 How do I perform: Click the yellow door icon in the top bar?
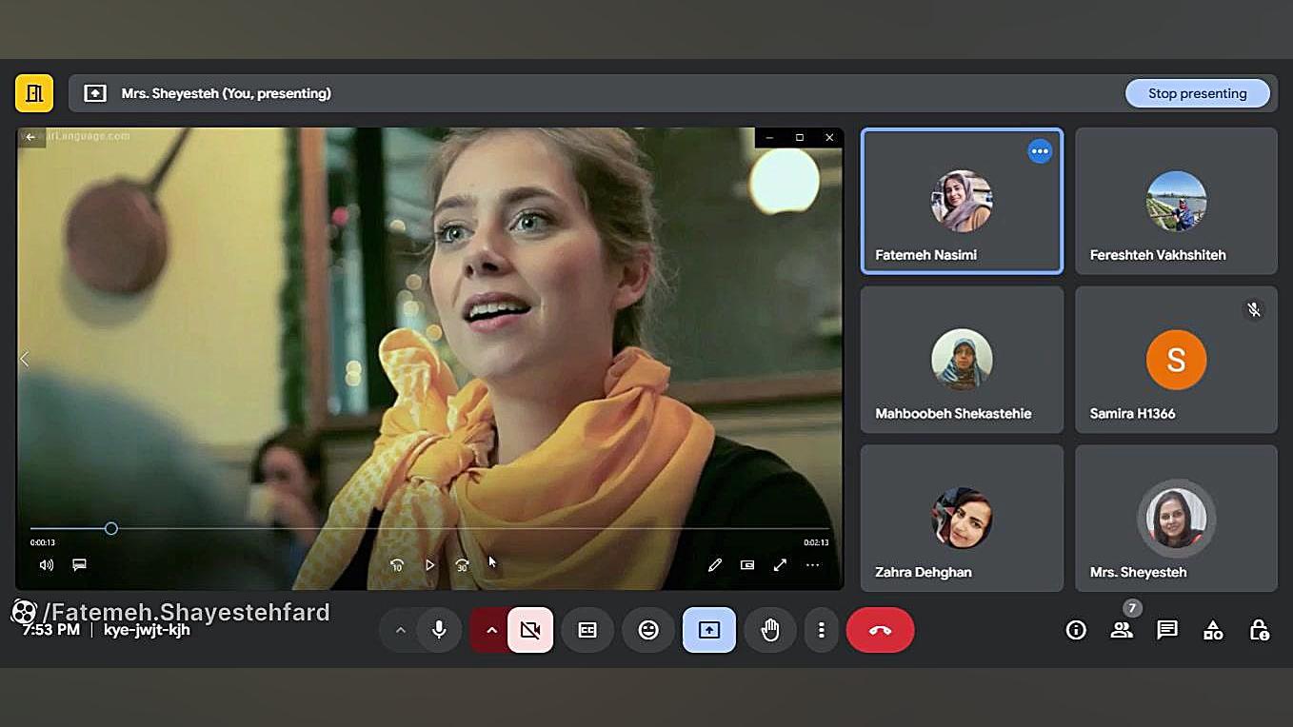(34, 93)
